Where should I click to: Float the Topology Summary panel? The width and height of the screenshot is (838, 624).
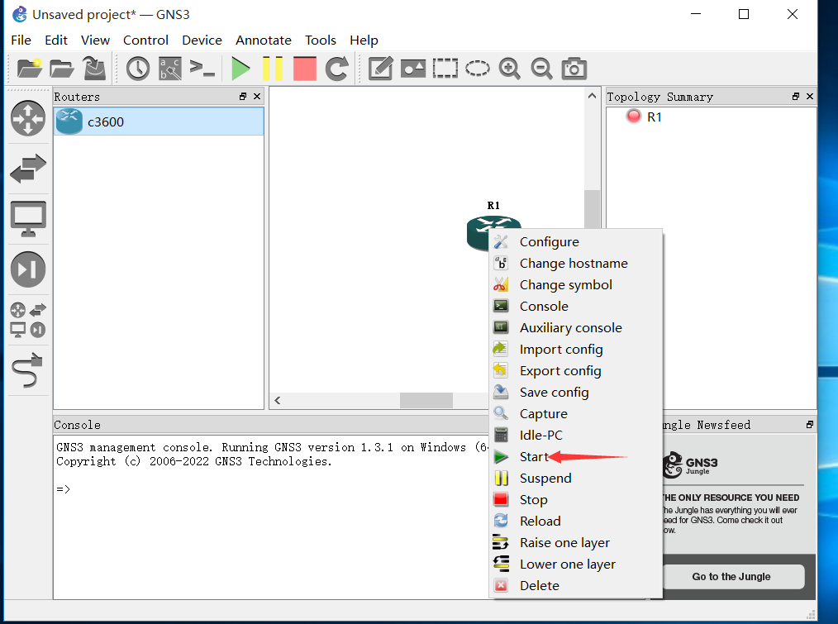click(796, 96)
